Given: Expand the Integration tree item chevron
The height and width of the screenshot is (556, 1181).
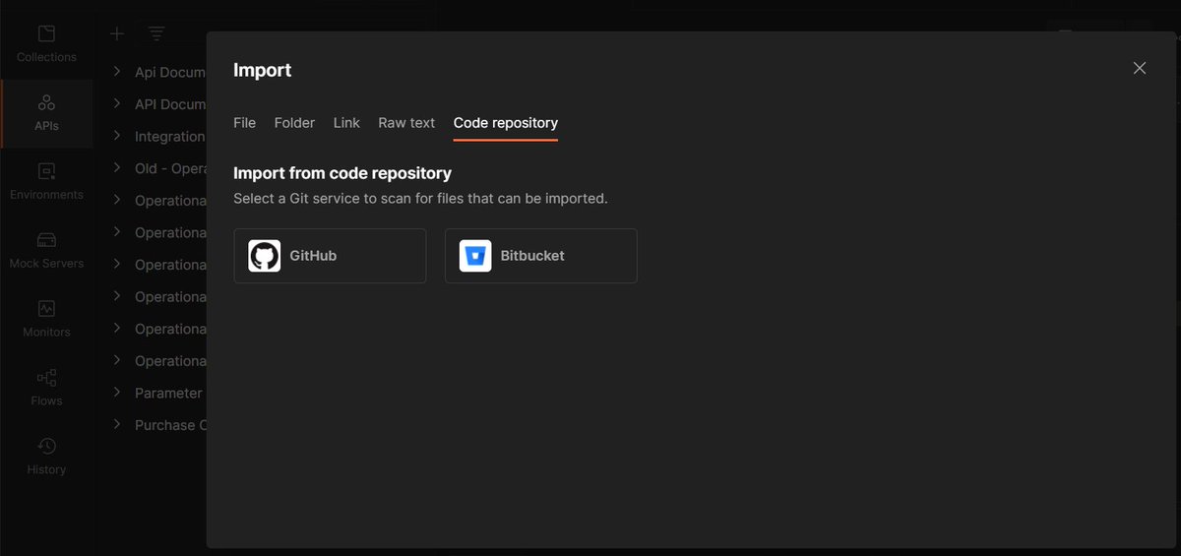Looking at the screenshot, I should coord(117,136).
